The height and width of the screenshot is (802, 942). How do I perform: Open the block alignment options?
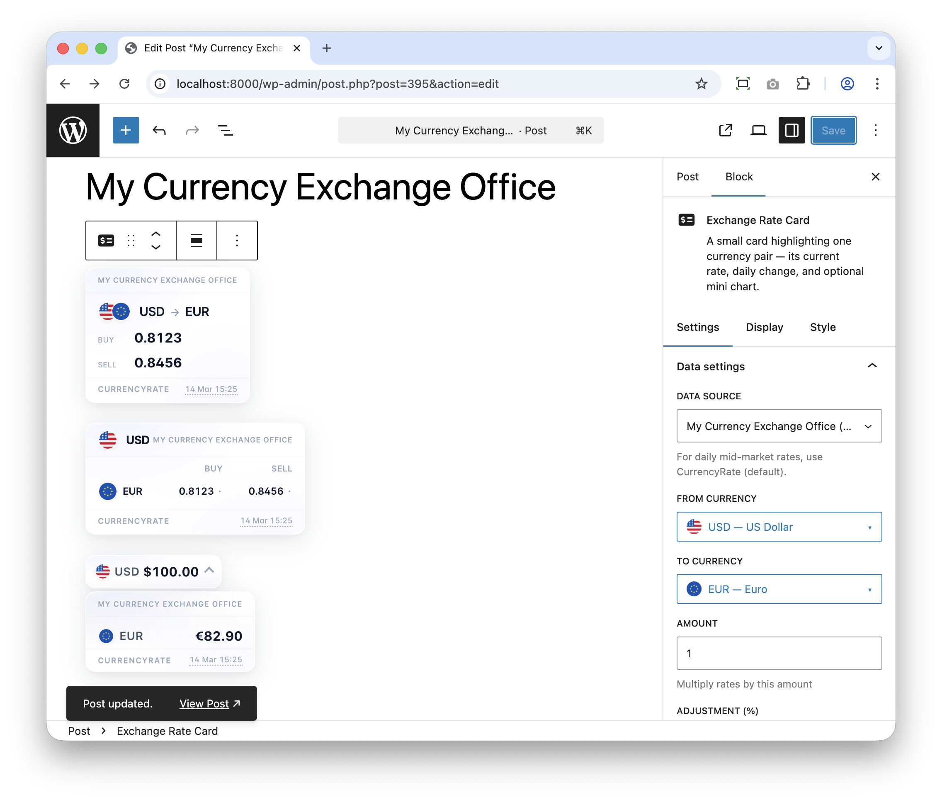[x=197, y=241]
